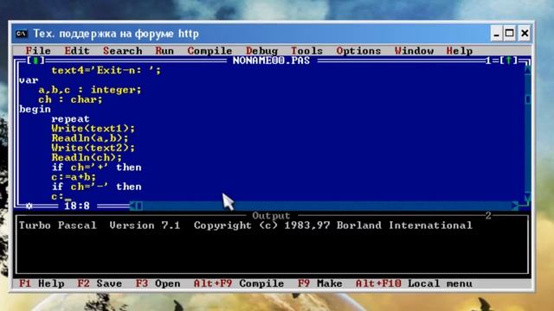Screen dimensions: 554x311
Task: Open the Compile menu
Action: 209,51
